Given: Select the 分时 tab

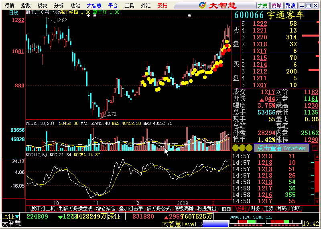Looking at the screenshot, I should [x=242, y=209].
